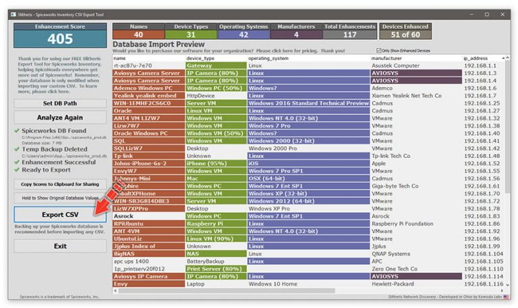This screenshot has height=308, width=518.
Task: Copy Scores to Clipboard for Sharing
Action: 60,184
